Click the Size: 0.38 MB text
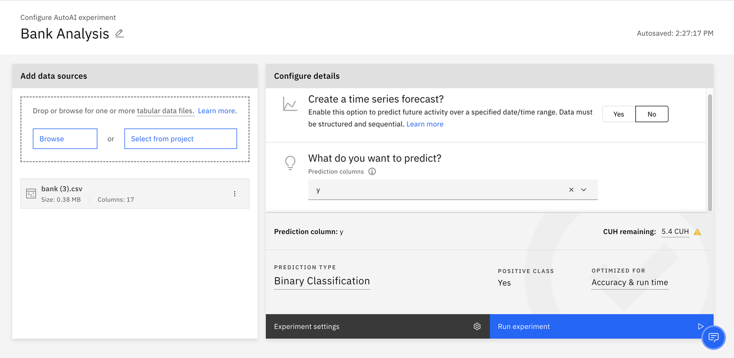The width and height of the screenshot is (734, 358). 61,199
